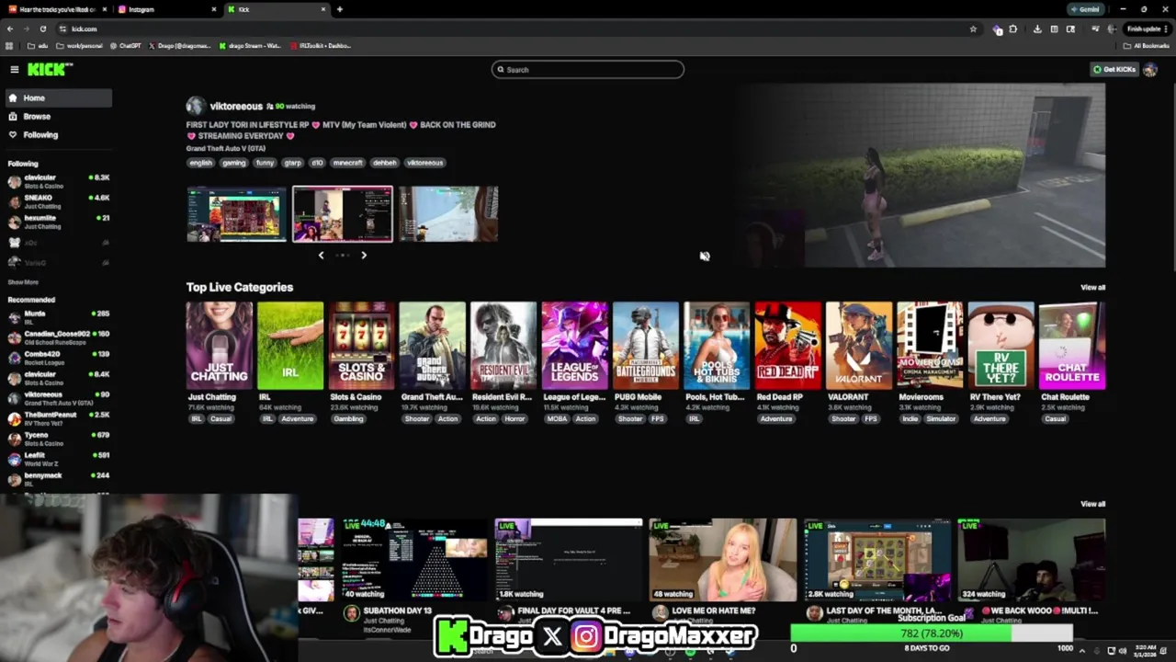
Task: Open the edu bookmarks folder
Action: [38, 45]
